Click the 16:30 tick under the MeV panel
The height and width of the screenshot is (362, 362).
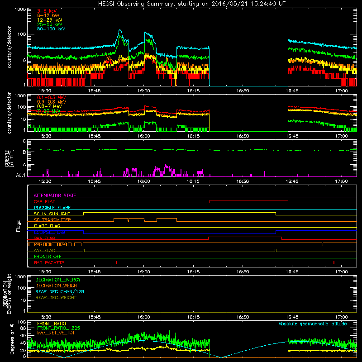pyautogui.click(x=243, y=136)
